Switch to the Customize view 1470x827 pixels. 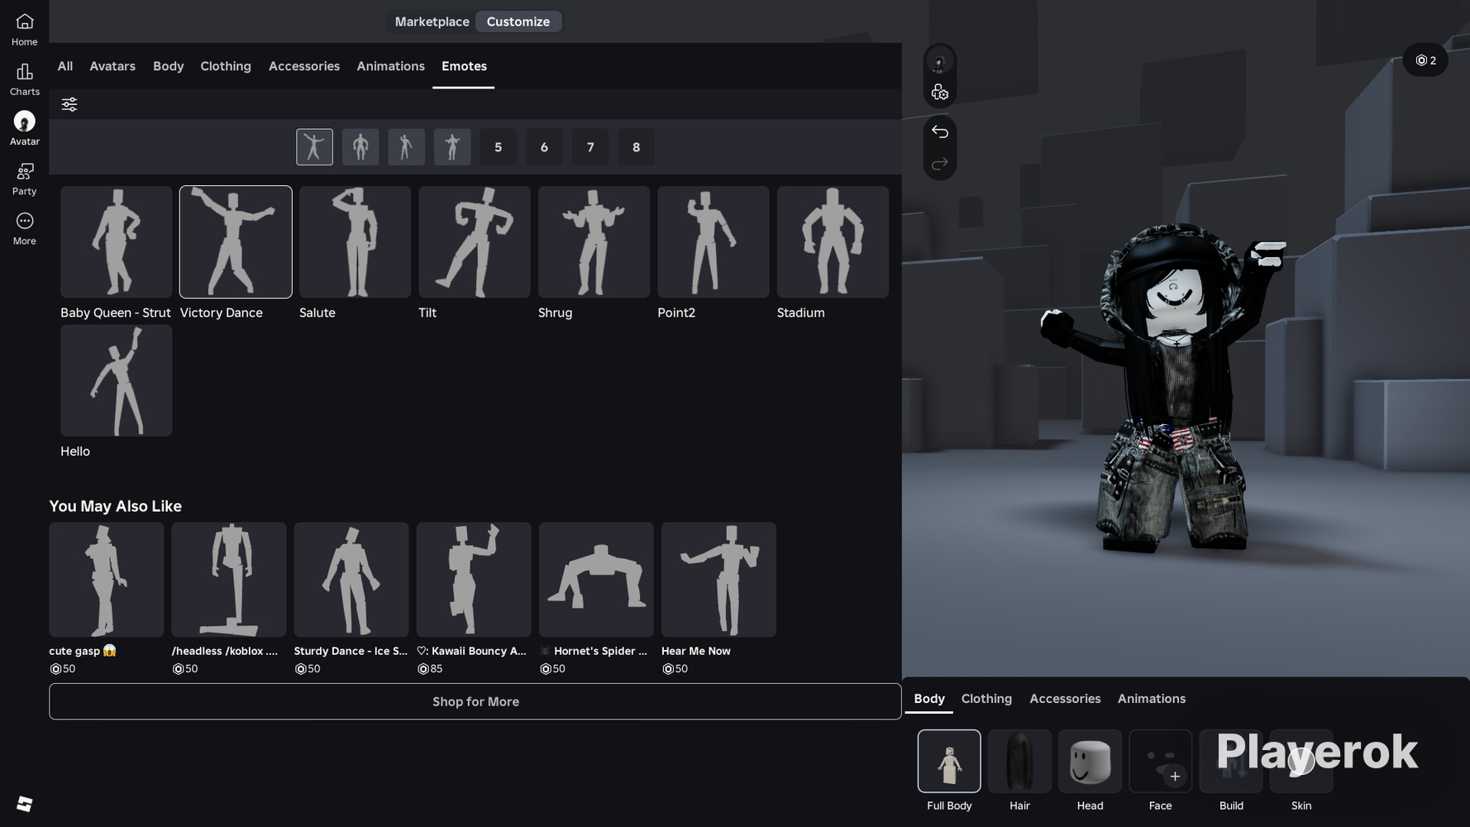point(518,22)
